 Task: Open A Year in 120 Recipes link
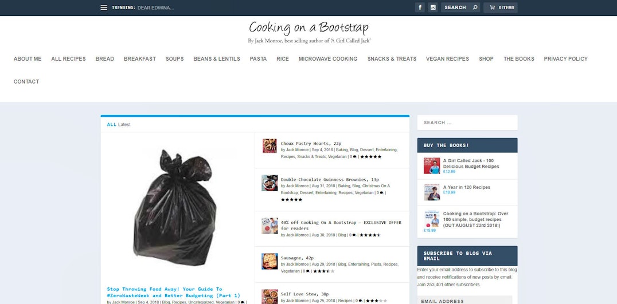467,187
